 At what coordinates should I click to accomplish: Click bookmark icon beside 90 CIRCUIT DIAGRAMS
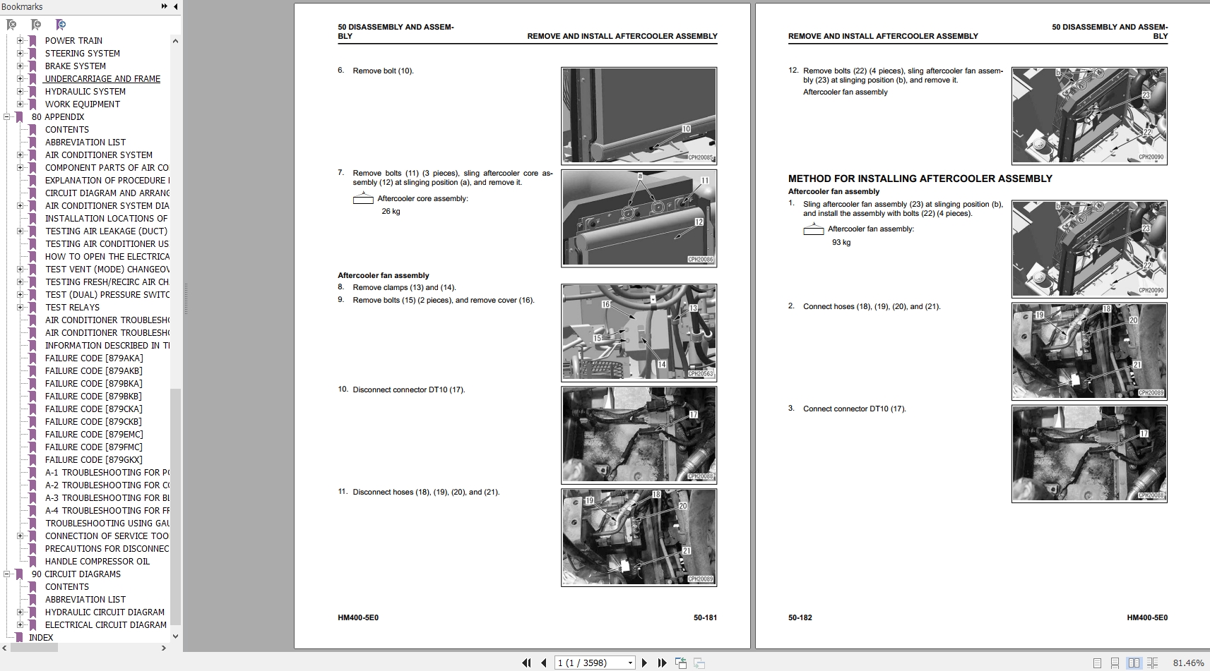(19, 574)
